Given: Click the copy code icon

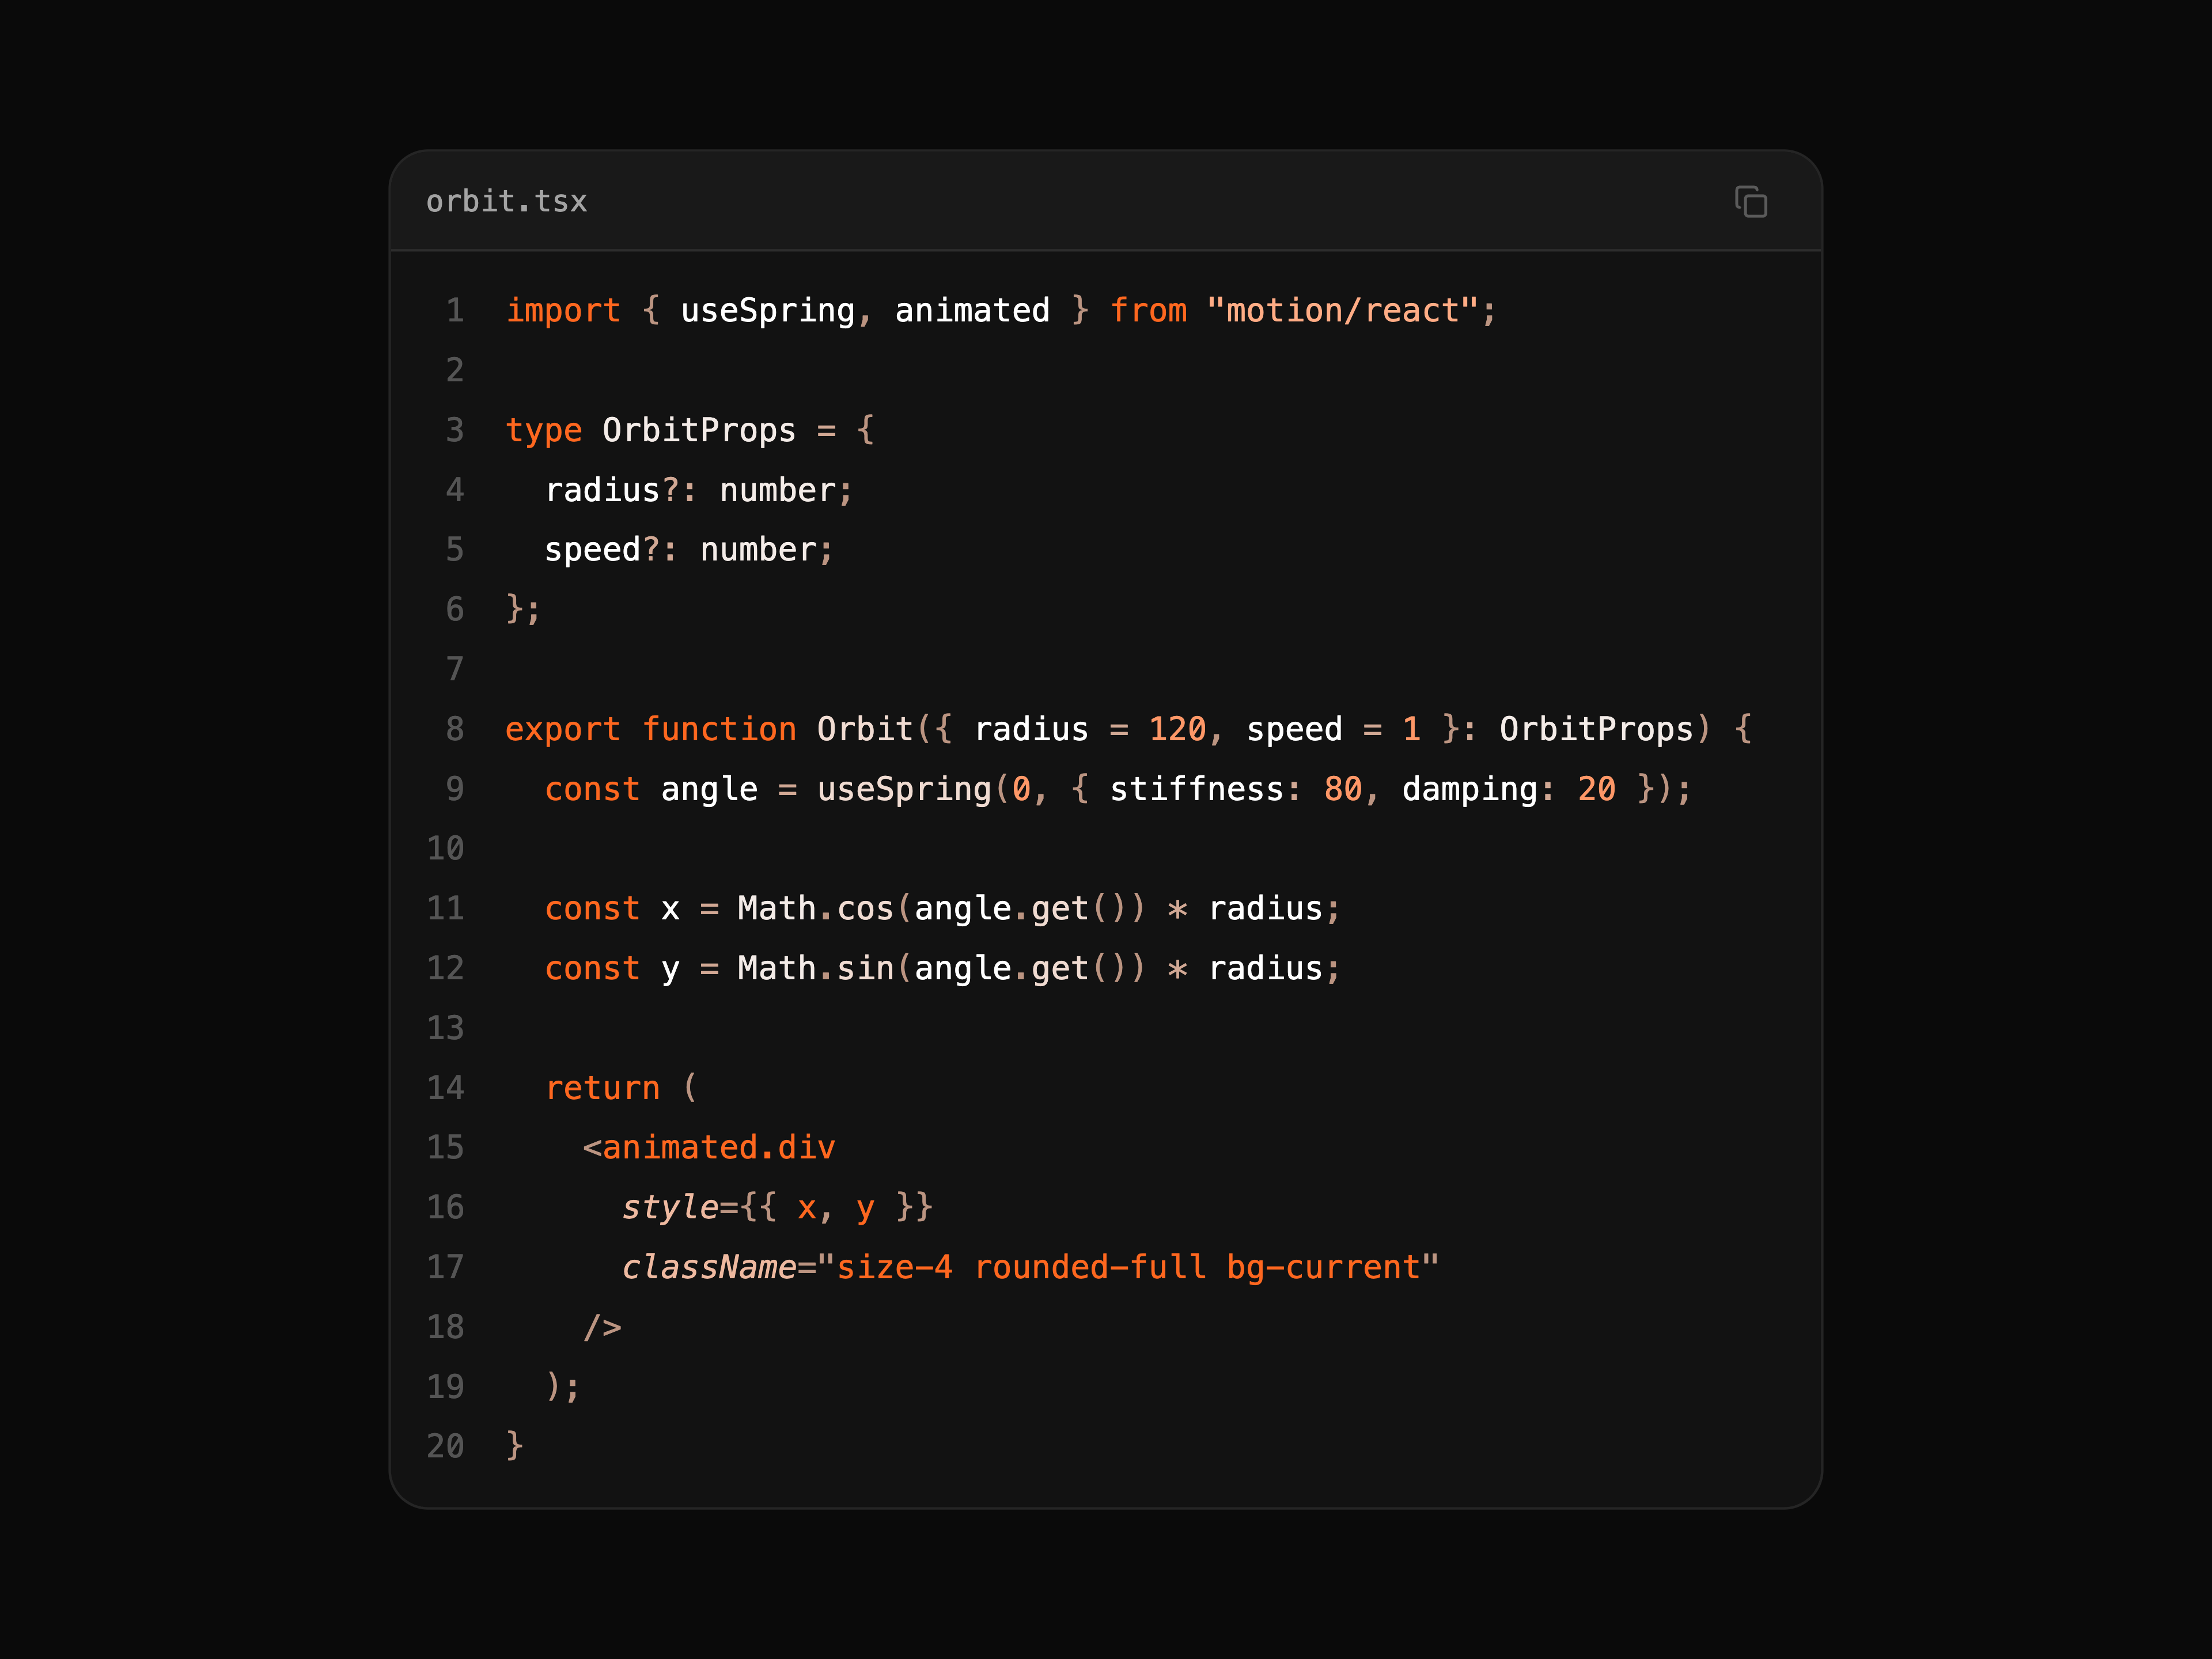Looking at the screenshot, I should (x=1750, y=202).
